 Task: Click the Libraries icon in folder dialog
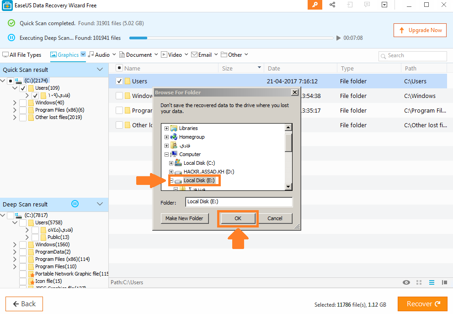174,128
